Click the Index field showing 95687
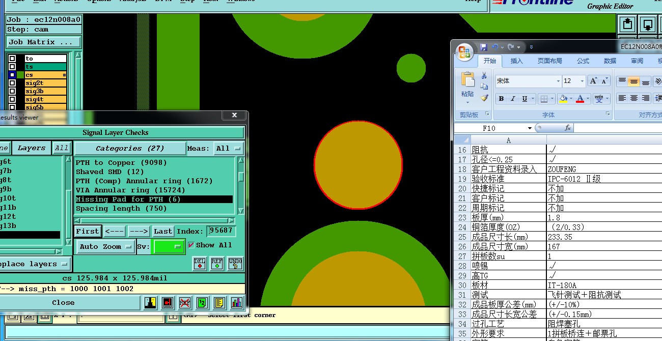The width and height of the screenshot is (662, 341). (x=221, y=231)
